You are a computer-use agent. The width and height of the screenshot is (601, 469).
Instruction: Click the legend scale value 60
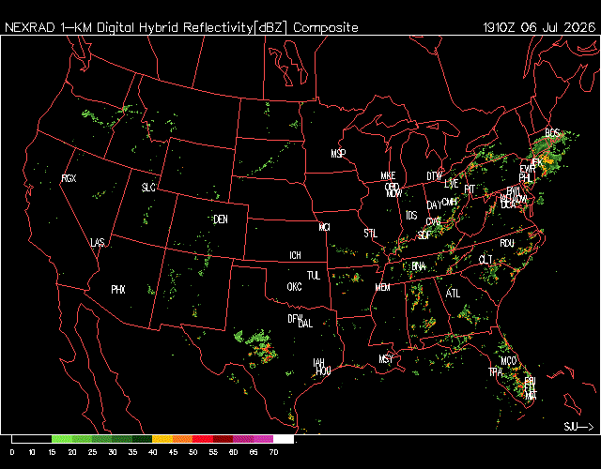tap(233, 452)
